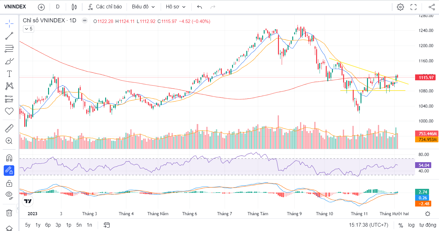Click the 1240.00 price axis label
The image size is (439, 231).
coord(425,30)
